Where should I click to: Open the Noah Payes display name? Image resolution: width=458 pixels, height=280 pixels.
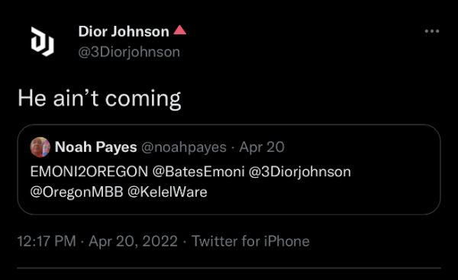[96, 146]
